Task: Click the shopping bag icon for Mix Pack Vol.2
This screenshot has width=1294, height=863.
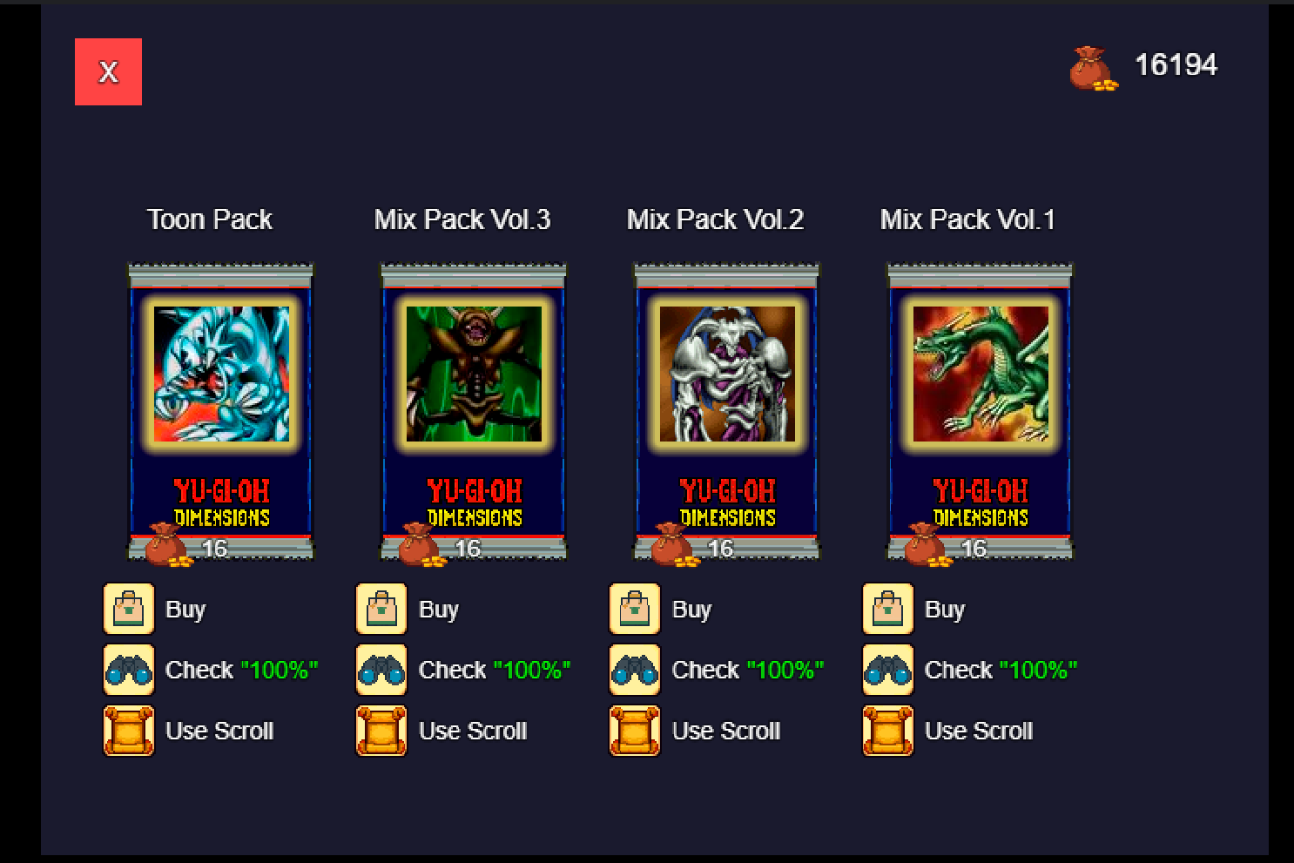Action: pyautogui.click(x=635, y=609)
